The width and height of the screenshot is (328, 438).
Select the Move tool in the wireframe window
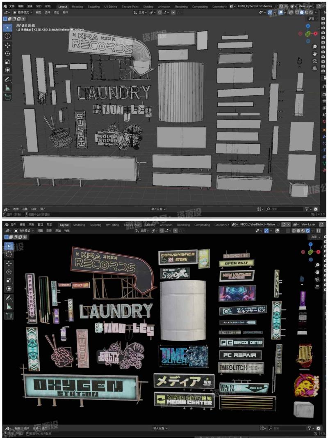pyautogui.click(x=7, y=45)
